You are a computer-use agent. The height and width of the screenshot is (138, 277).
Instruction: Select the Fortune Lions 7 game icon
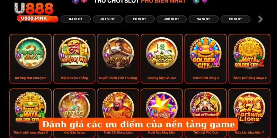click(249, 107)
